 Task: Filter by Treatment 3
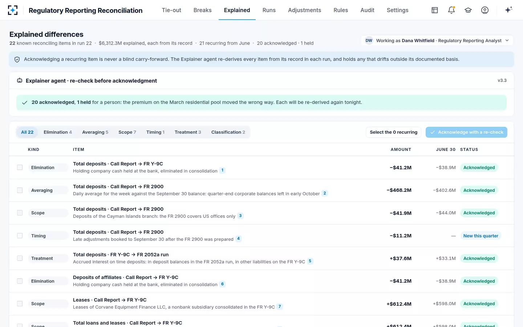coord(188,132)
